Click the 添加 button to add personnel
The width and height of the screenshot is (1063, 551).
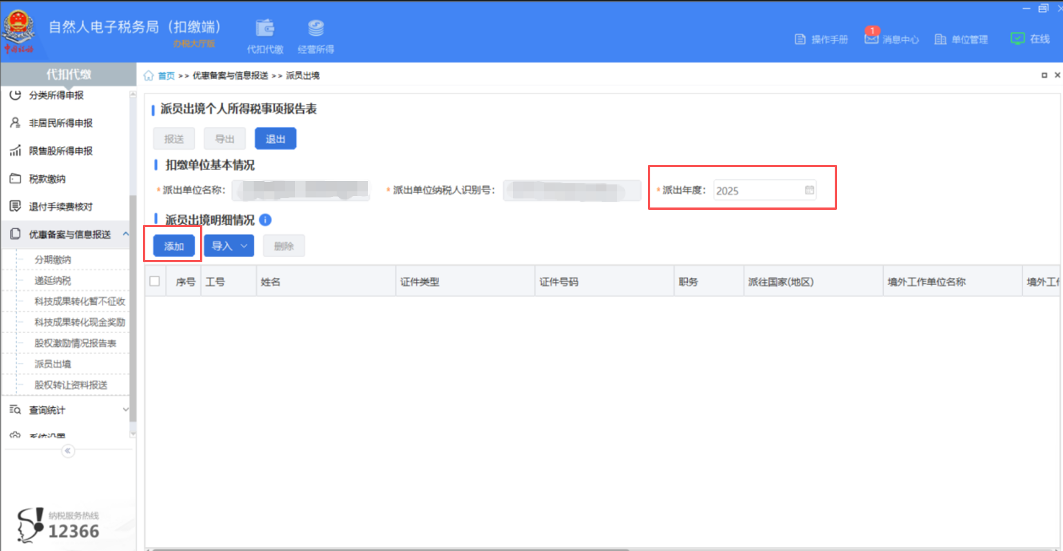point(172,245)
